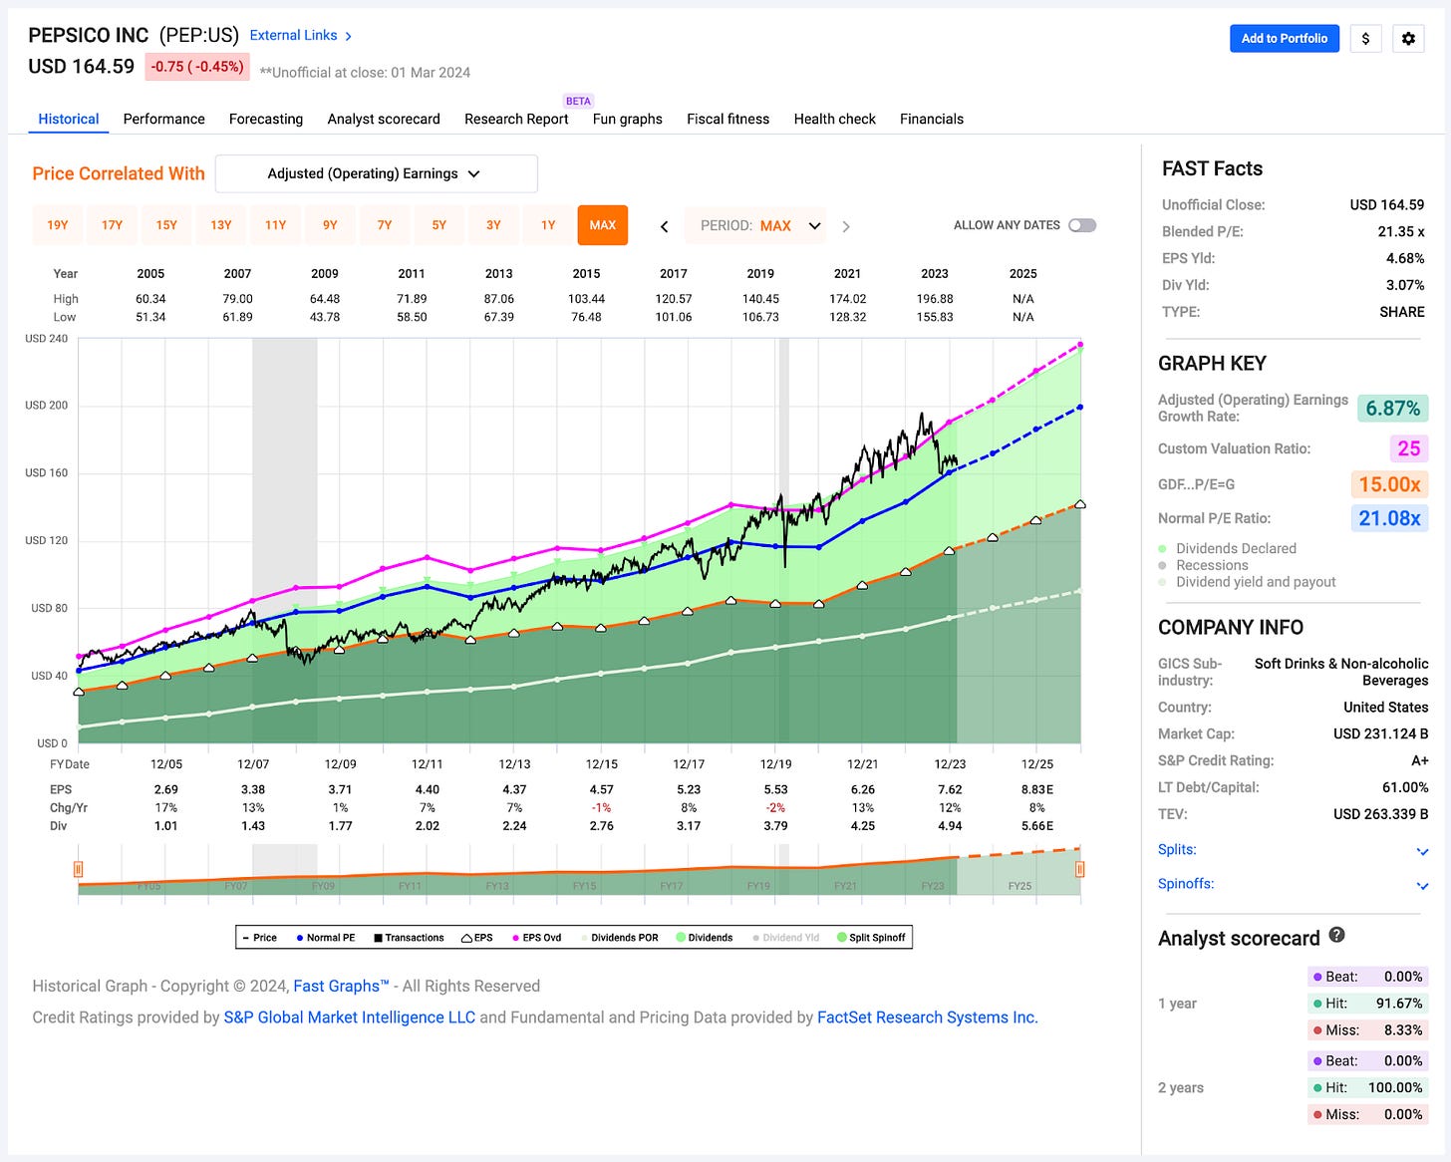
Task: Click the 15.00x GDF P/E=G swatch
Action: pyautogui.click(x=1389, y=484)
